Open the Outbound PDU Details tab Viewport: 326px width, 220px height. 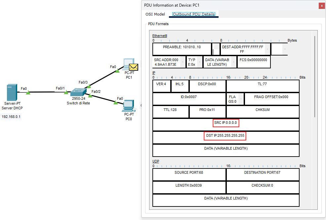(x=194, y=14)
